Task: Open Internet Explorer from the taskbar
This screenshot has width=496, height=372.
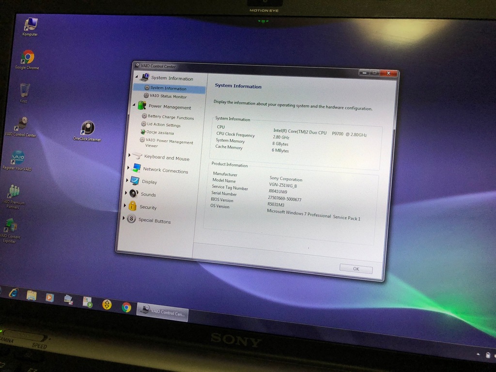Action: click(x=14, y=293)
